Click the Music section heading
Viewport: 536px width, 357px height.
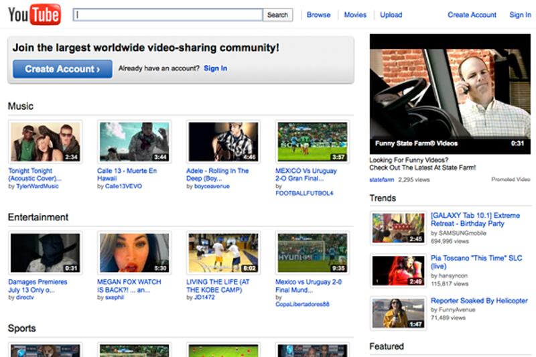tap(21, 106)
